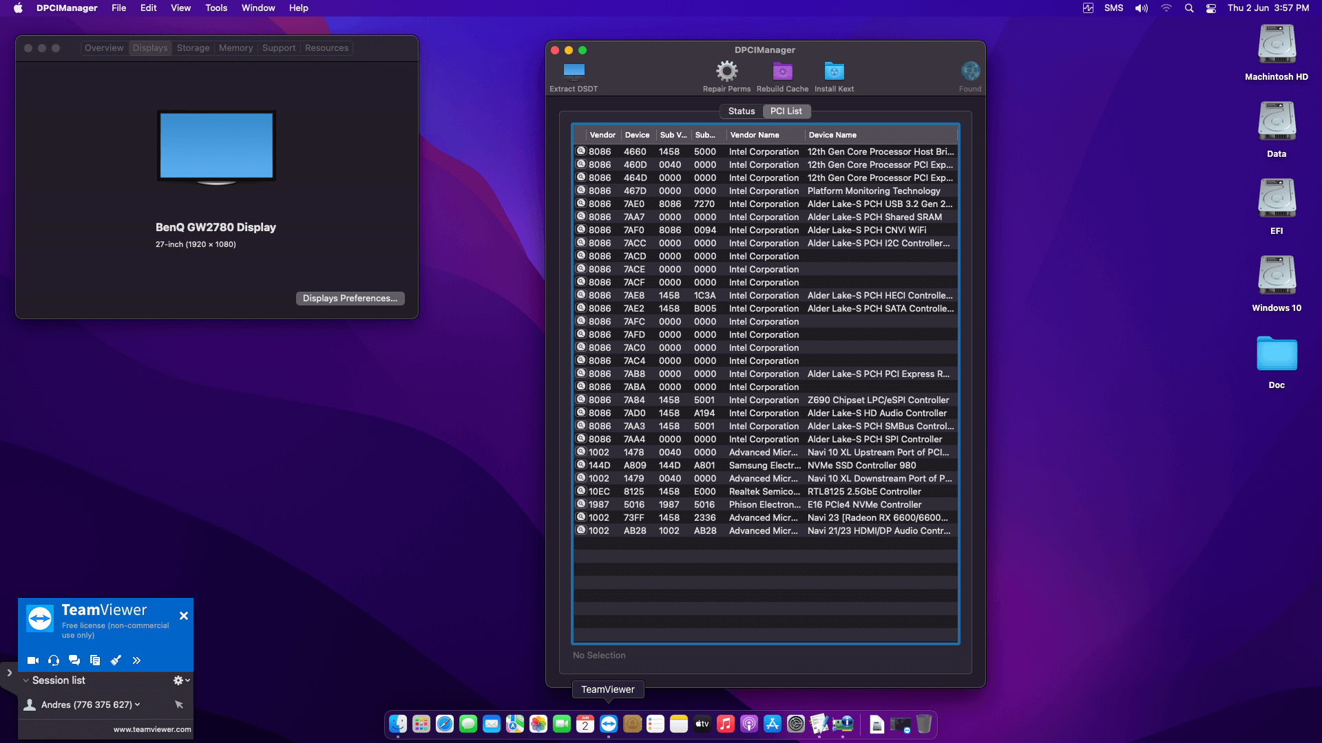Click the TeamViewer whiteboard brush icon
This screenshot has height=743, width=1322.
pos(116,660)
